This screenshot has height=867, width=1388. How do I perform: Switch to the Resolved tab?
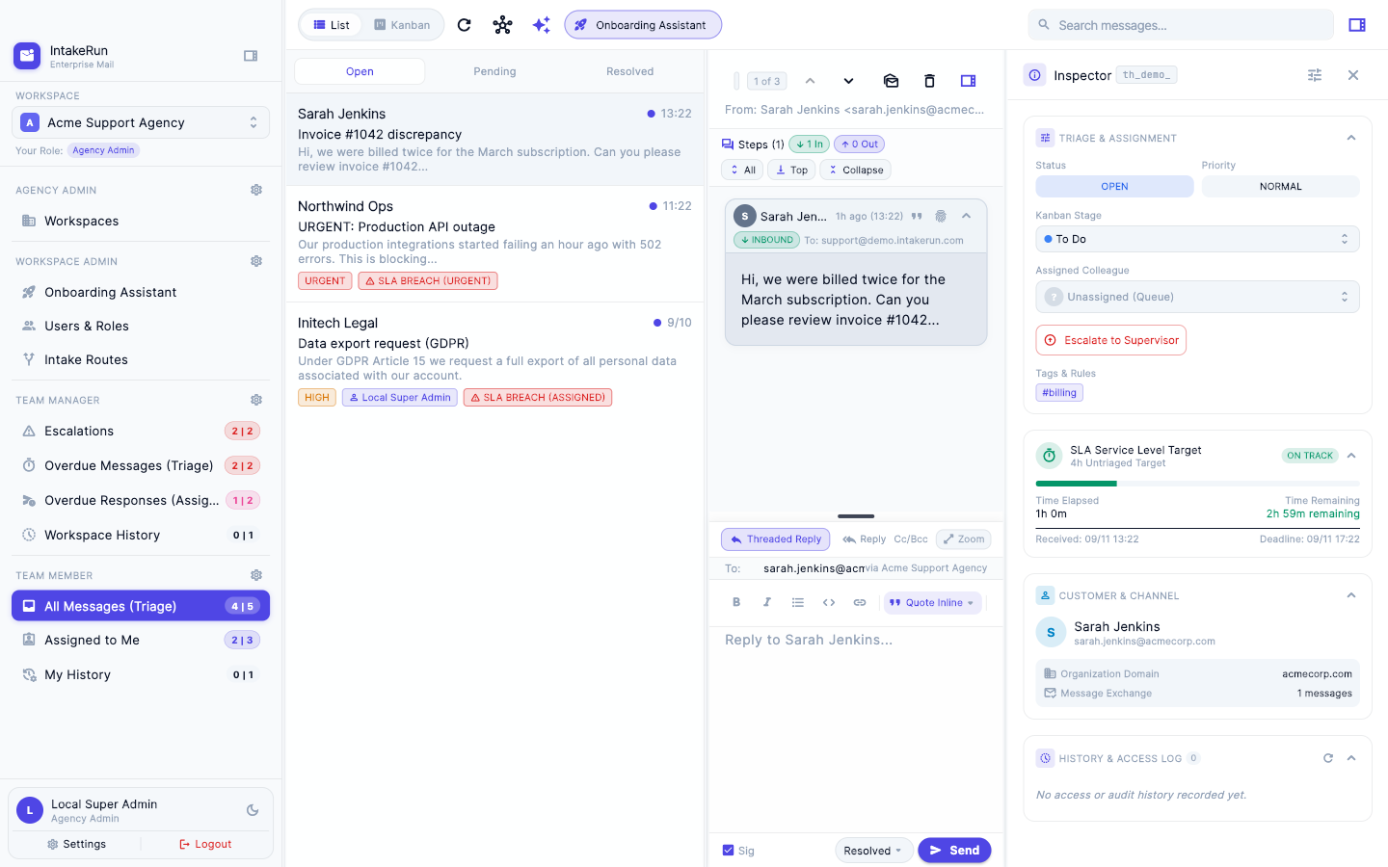[629, 71]
